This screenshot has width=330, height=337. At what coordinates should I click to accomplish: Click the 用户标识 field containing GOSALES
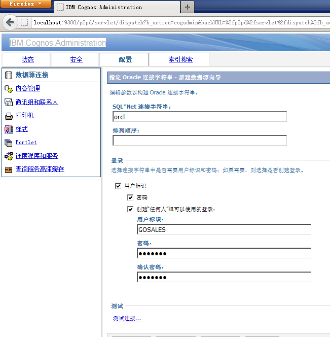[224, 229]
